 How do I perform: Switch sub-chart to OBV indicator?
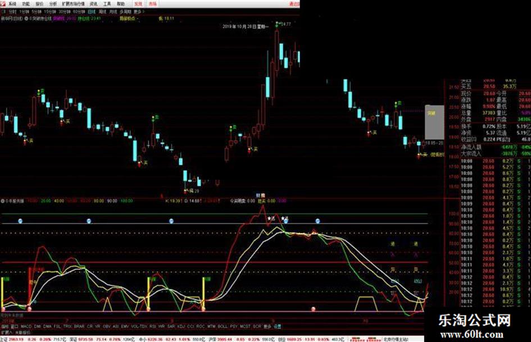click(x=107, y=326)
